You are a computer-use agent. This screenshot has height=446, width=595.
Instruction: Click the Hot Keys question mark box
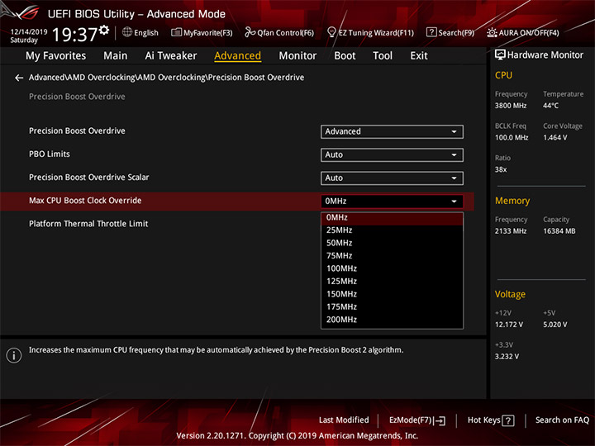point(507,420)
